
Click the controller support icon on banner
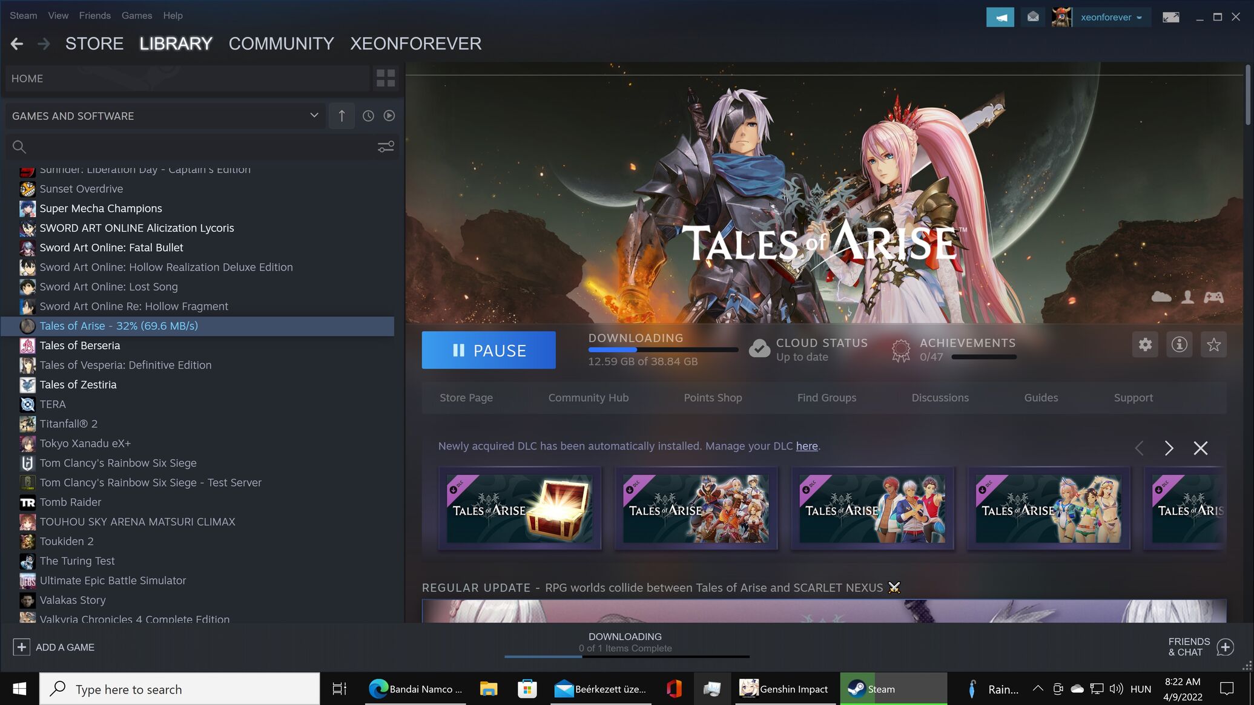tap(1213, 297)
